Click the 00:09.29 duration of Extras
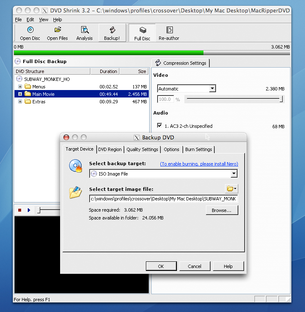The width and height of the screenshot is (305, 312). [109, 102]
